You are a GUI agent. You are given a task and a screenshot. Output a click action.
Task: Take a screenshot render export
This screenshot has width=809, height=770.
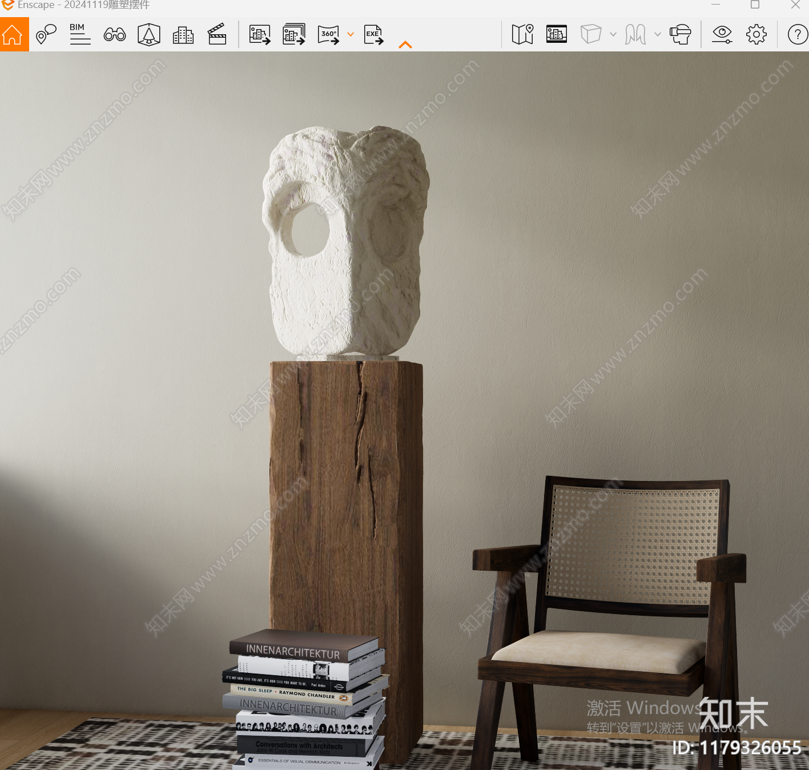tap(260, 34)
